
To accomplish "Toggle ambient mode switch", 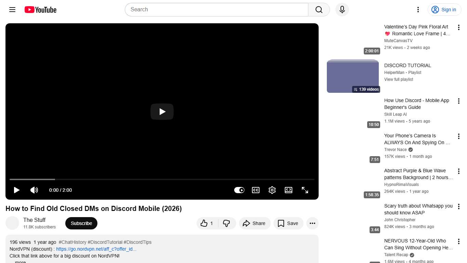I will (x=239, y=190).
